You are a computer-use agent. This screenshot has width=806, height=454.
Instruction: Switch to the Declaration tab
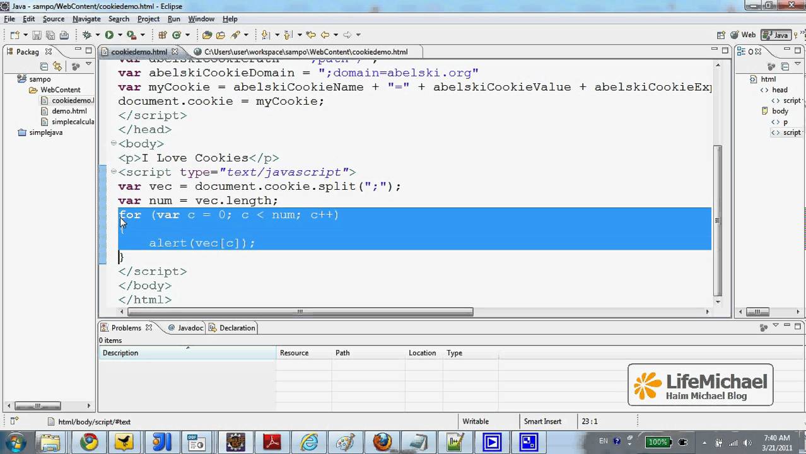pos(232,328)
